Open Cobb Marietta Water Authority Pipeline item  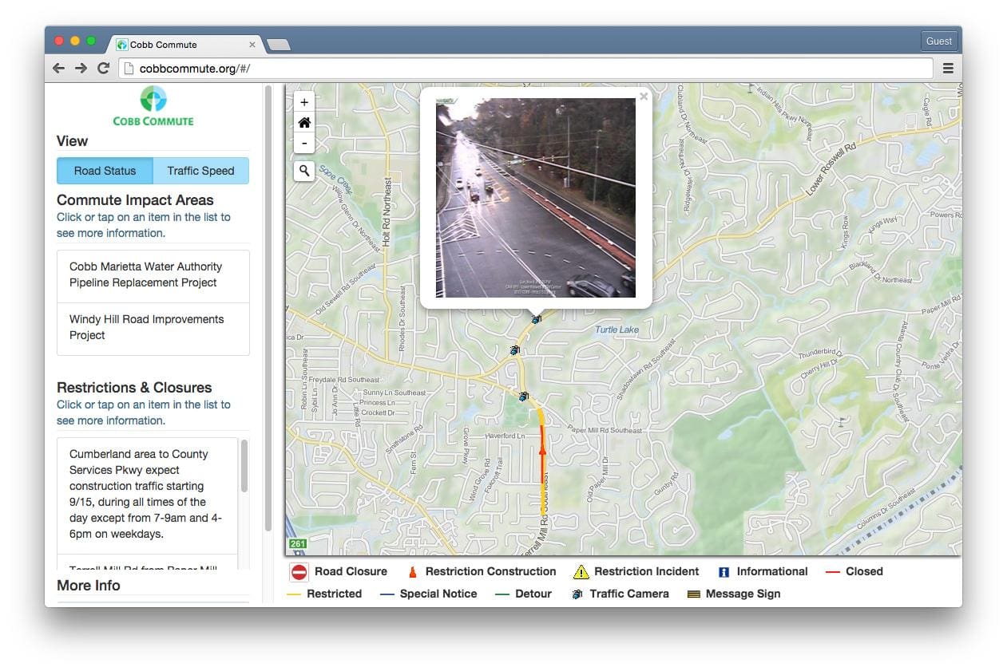point(153,275)
